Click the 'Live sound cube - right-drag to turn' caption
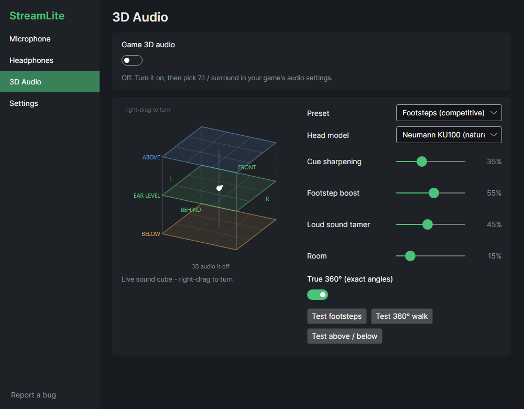Screen dimensions: 524x409 (x=177, y=279)
